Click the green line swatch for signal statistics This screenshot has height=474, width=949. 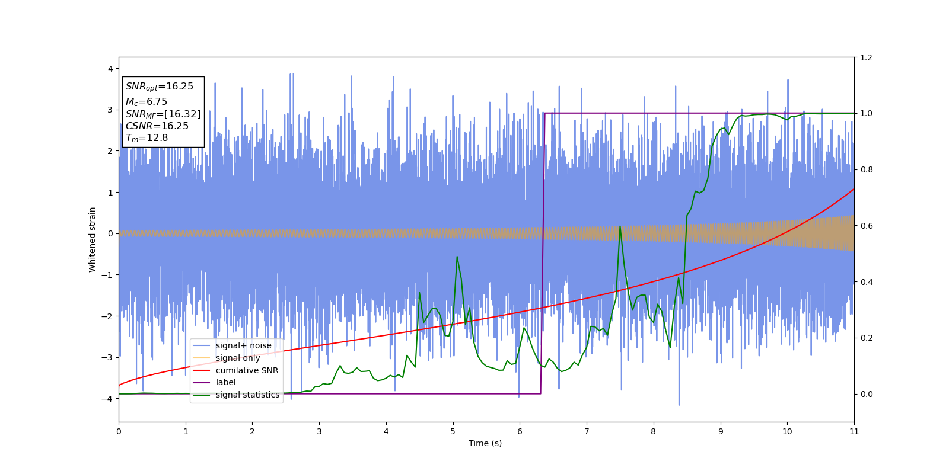(x=202, y=395)
